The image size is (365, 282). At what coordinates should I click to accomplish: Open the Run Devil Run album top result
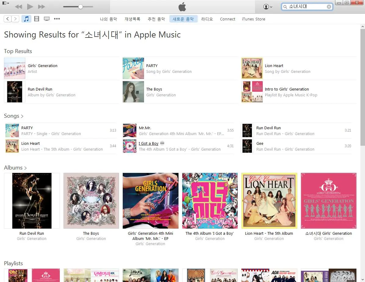[62, 92]
